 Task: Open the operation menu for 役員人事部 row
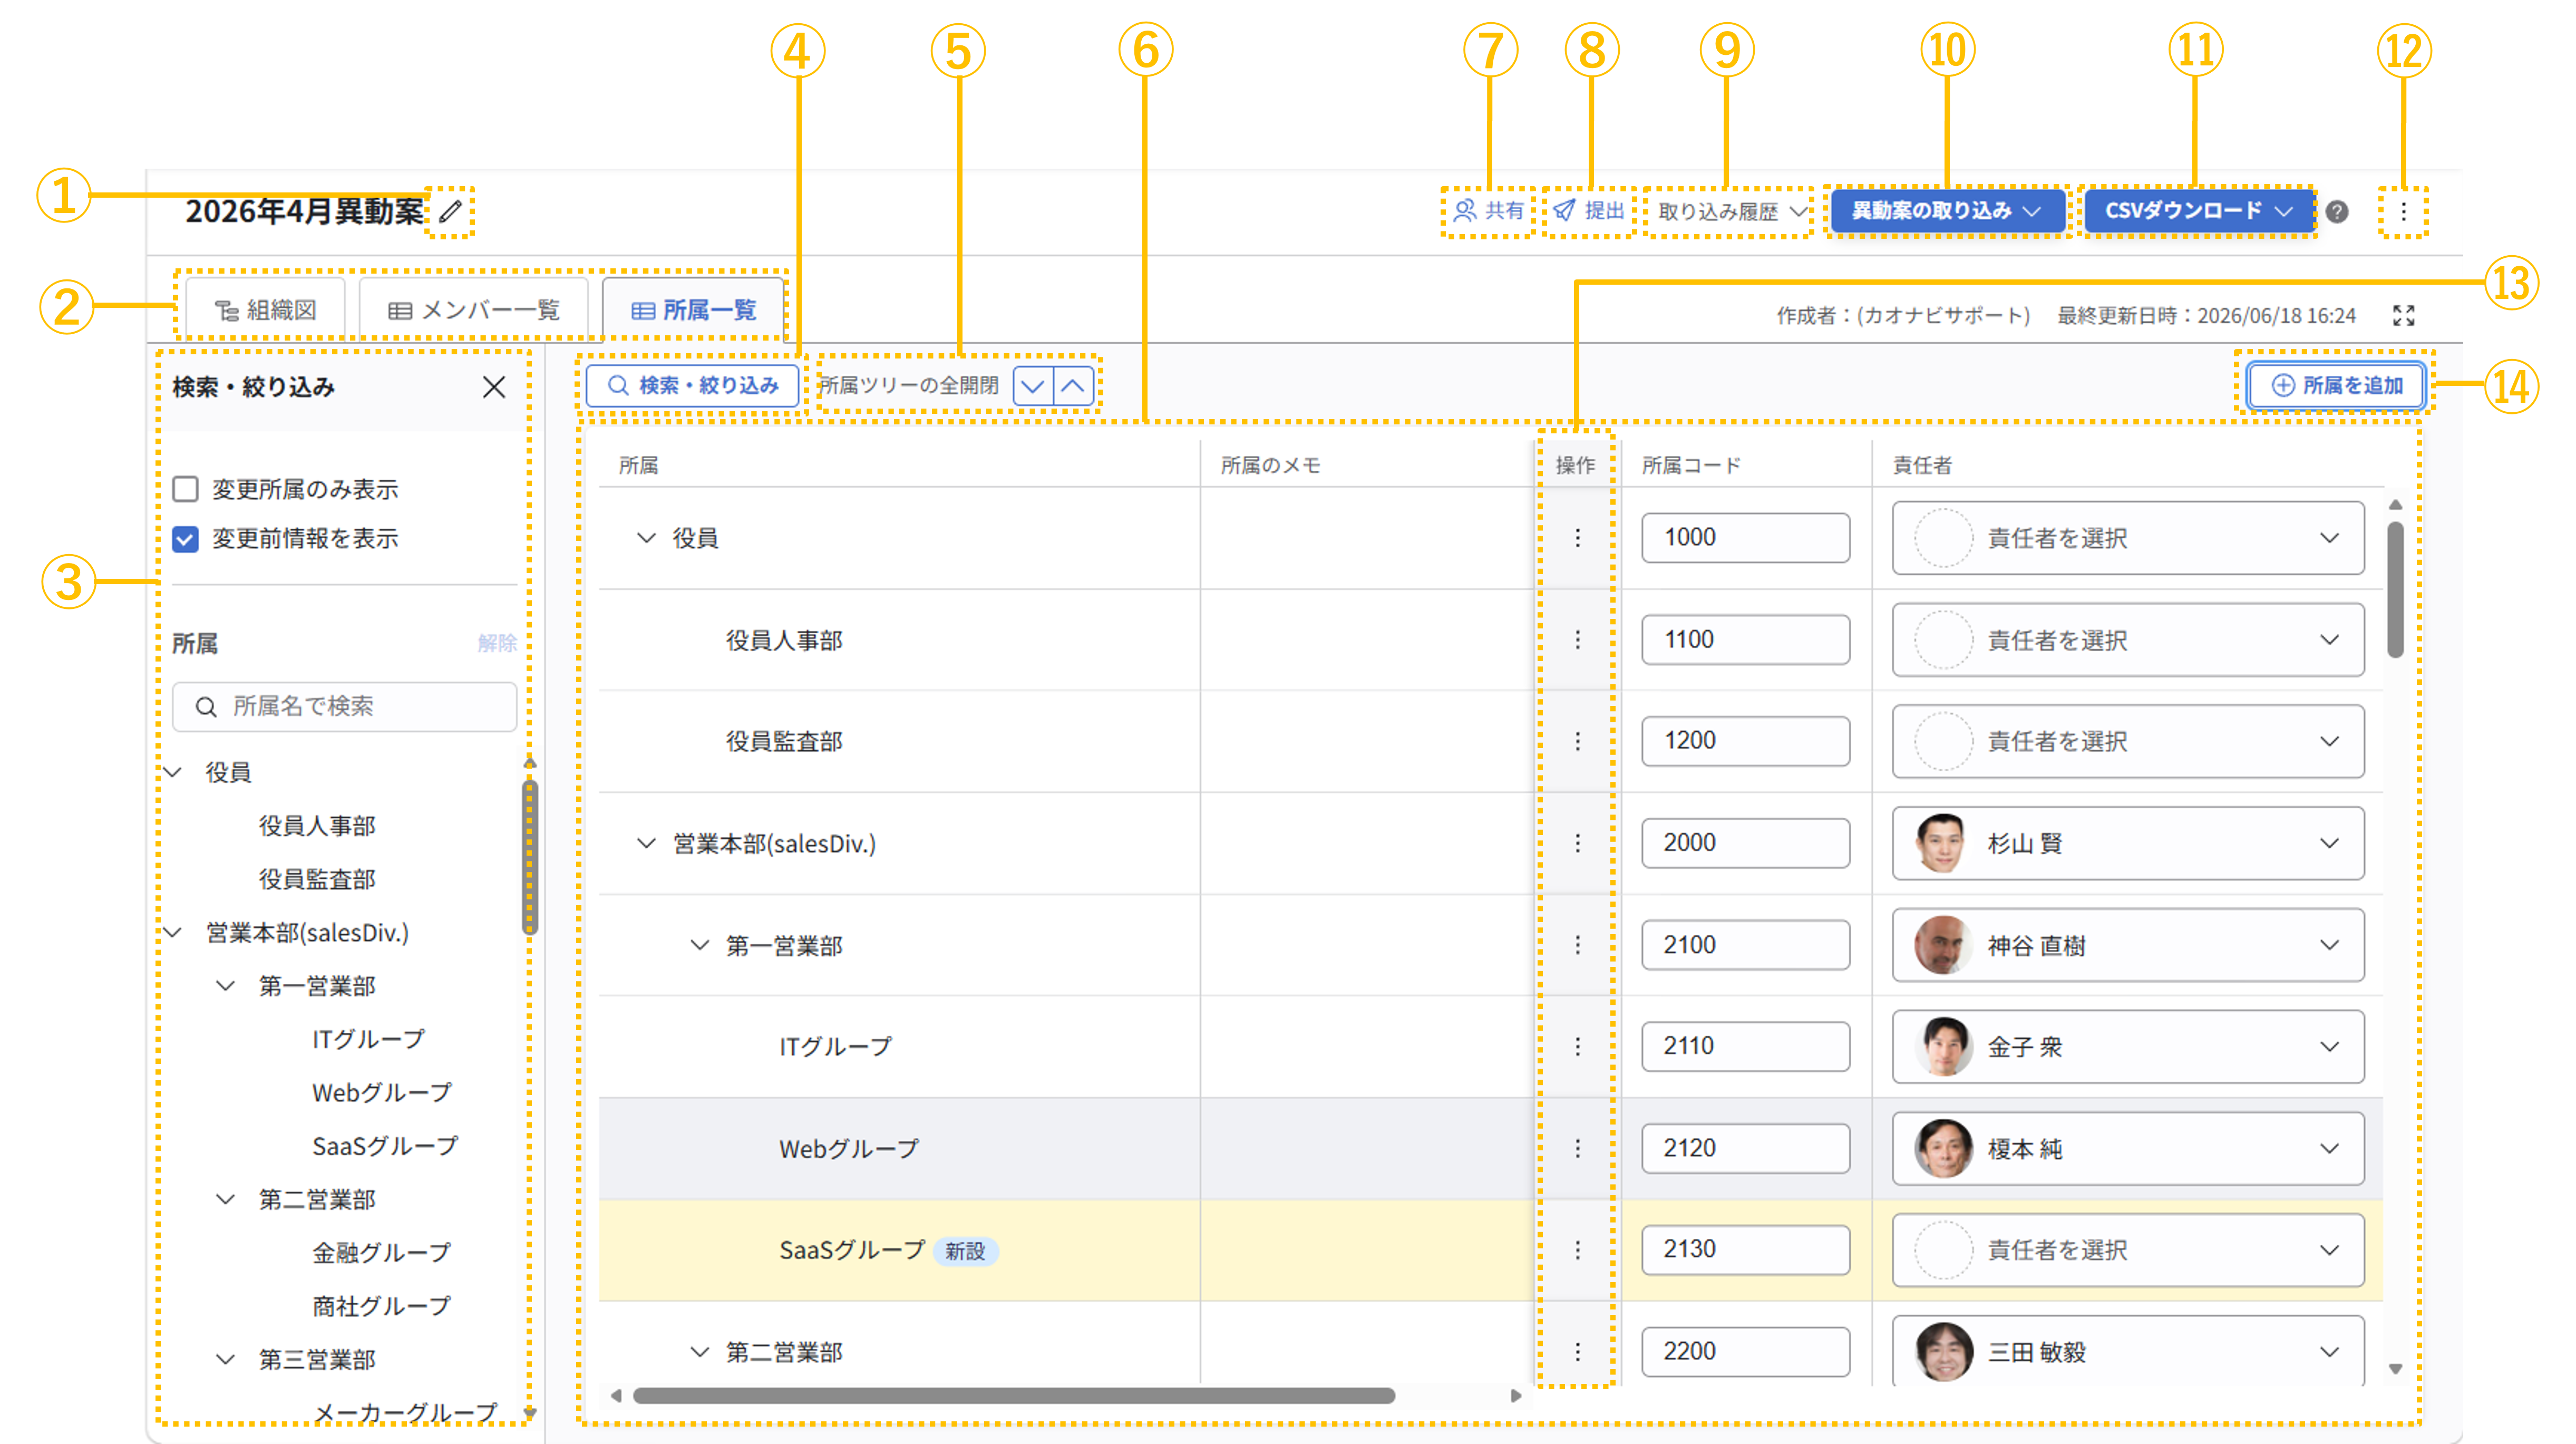[1577, 639]
